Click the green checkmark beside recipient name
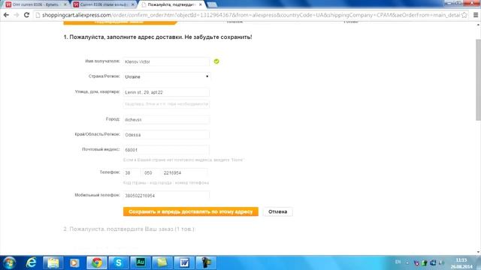This screenshot has width=481, height=270. pyautogui.click(x=216, y=61)
